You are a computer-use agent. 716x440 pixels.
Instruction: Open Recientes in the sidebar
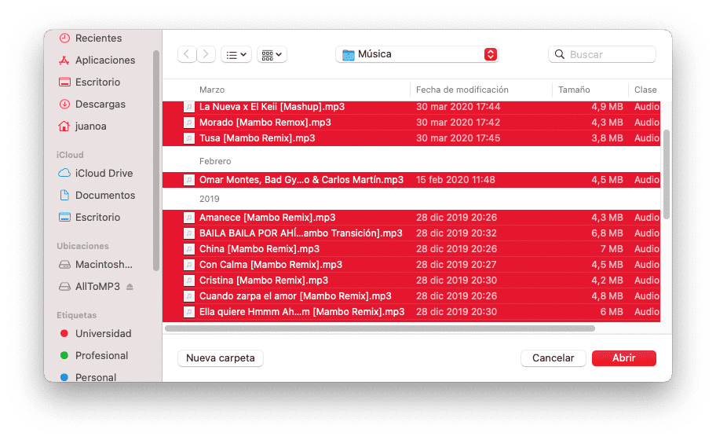(91, 38)
